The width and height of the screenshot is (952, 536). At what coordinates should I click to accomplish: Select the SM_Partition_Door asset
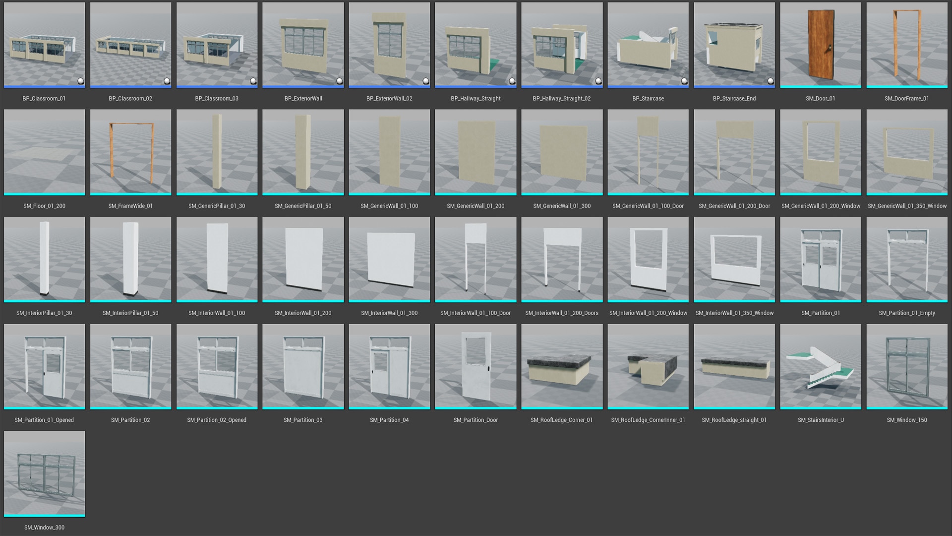tap(475, 366)
